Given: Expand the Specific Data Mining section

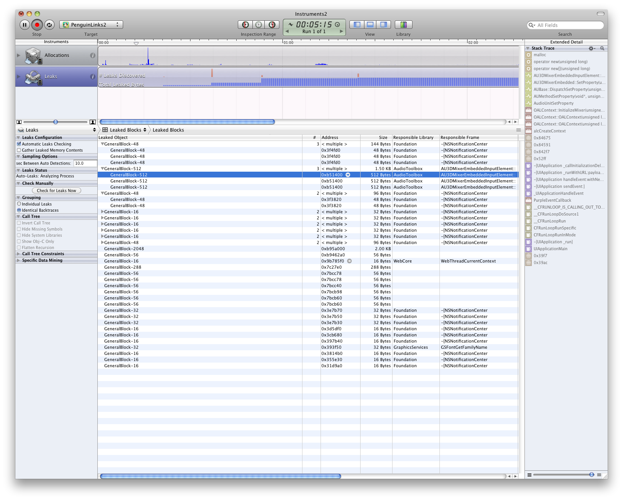Looking at the screenshot, I should [18, 260].
